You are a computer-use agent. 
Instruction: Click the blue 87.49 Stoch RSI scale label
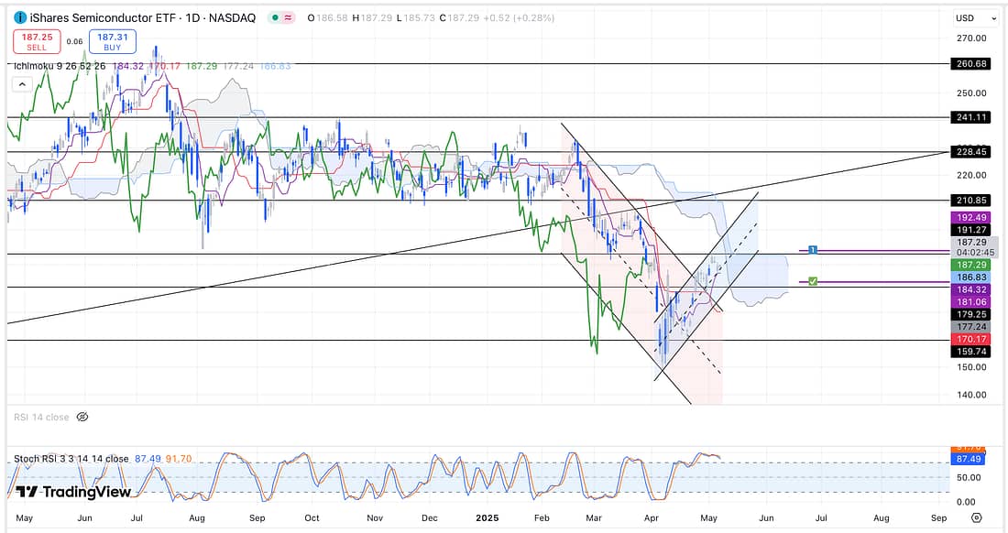pyautogui.click(x=969, y=459)
